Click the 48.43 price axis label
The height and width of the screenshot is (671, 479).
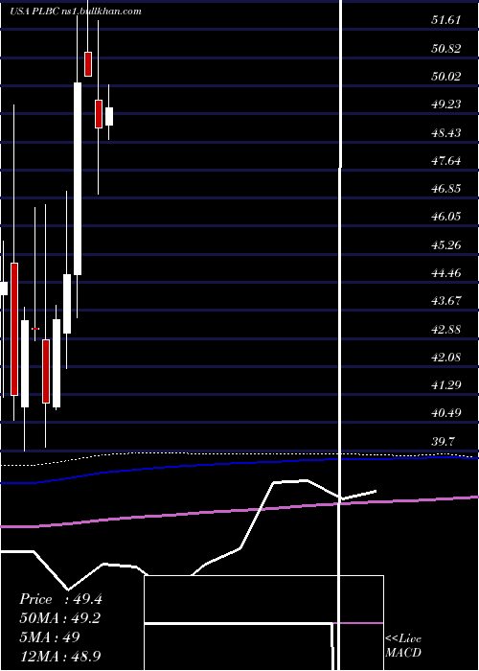446,133
